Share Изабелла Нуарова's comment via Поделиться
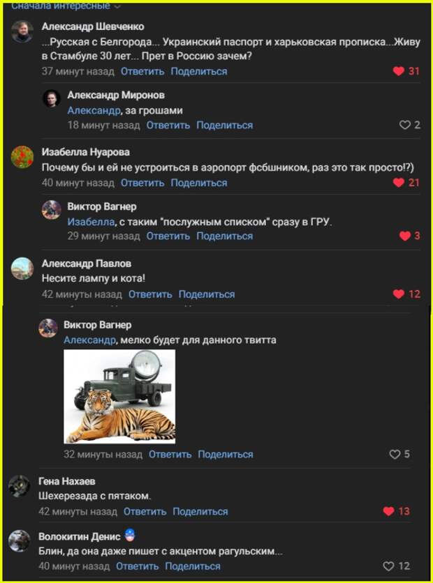Image resolution: width=433 pixels, height=583 pixels. coord(199,183)
